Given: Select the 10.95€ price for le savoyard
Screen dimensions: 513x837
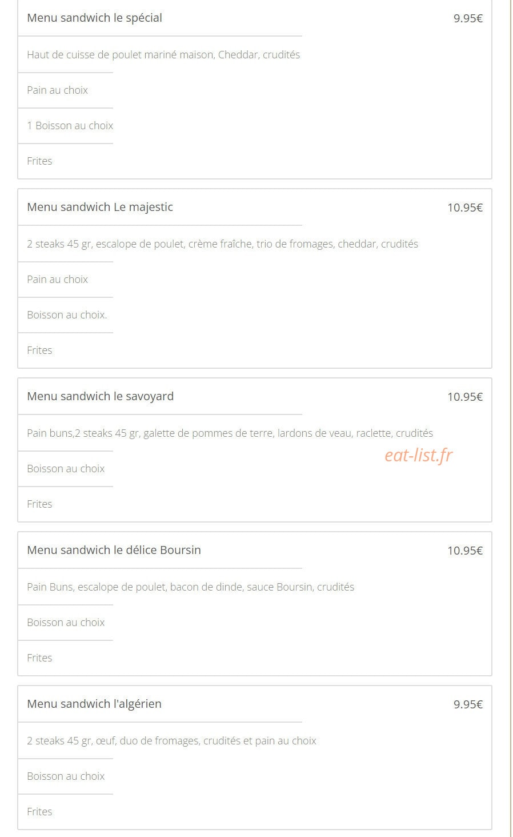Looking at the screenshot, I should pyautogui.click(x=465, y=397).
